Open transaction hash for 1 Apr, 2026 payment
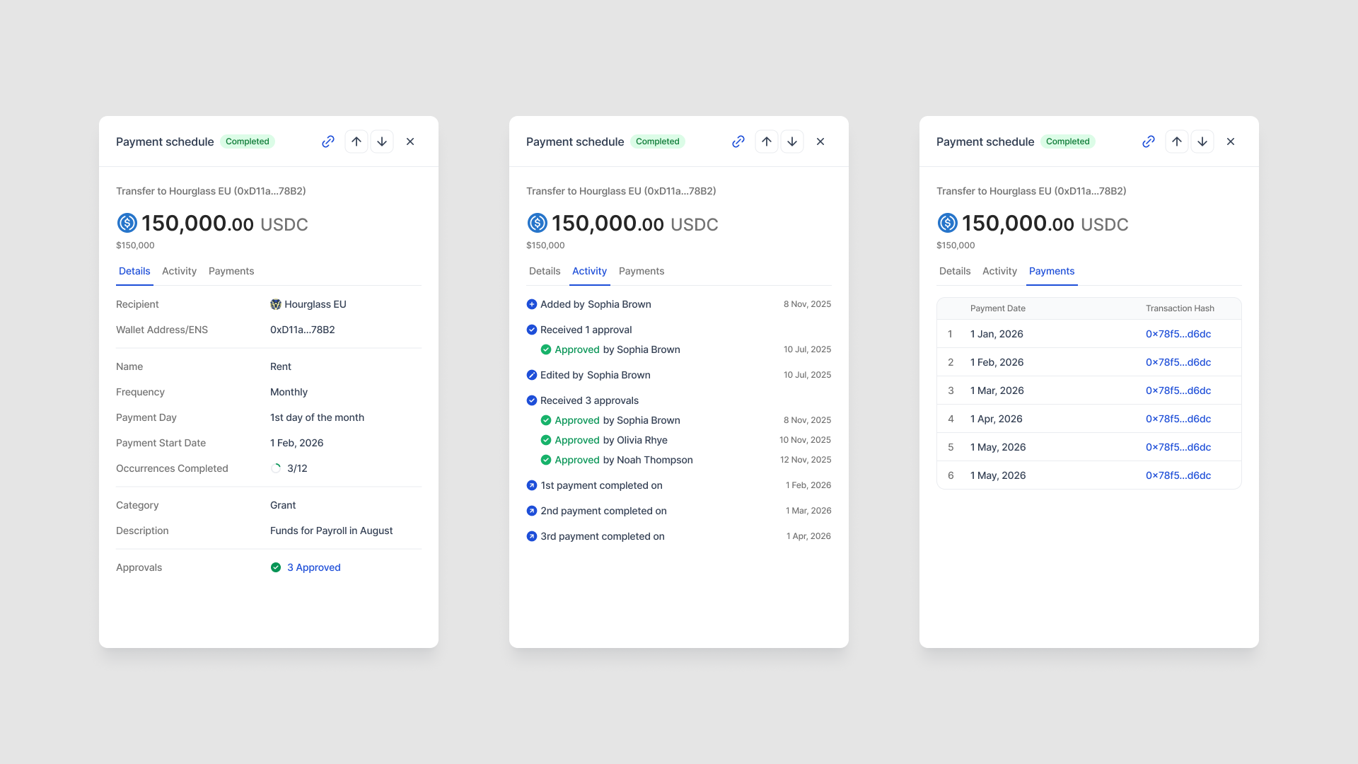The height and width of the screenshot is (764, 1358). click(1178, 418)
